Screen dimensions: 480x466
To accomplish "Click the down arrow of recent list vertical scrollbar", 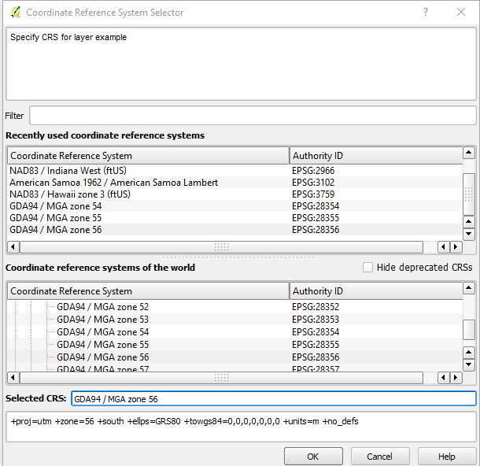I will (x=469, y=234).
